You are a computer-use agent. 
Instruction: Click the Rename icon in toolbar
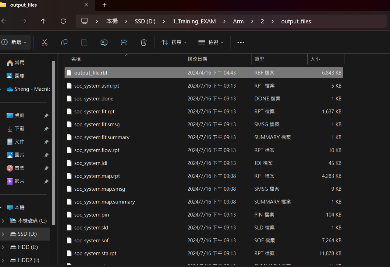(x=104, y=42)
